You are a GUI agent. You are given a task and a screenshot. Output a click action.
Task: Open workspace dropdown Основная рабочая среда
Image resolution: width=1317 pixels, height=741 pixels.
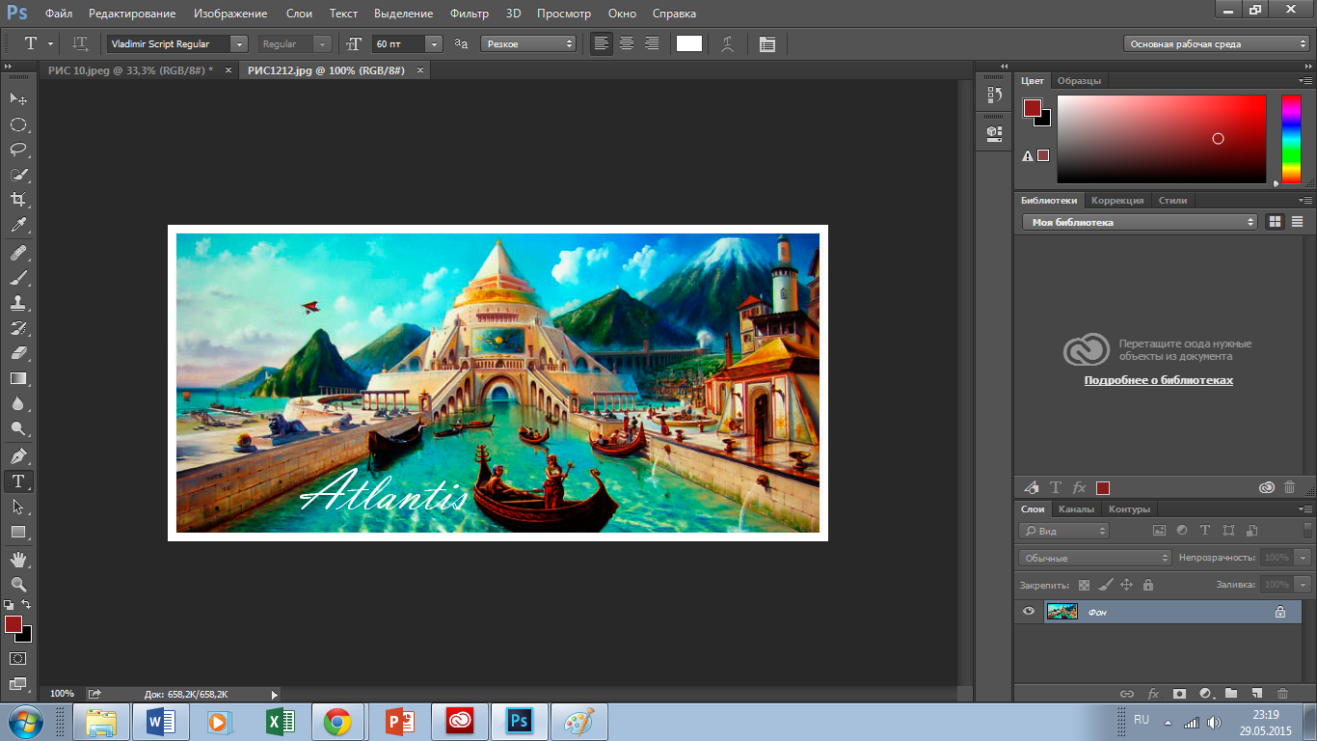coord(1217,43)
